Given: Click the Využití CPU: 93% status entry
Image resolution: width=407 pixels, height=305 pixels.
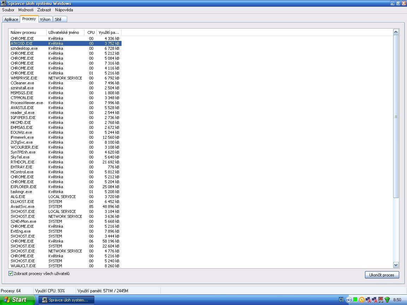Looking at the screenshot, I should pos(50,291).
